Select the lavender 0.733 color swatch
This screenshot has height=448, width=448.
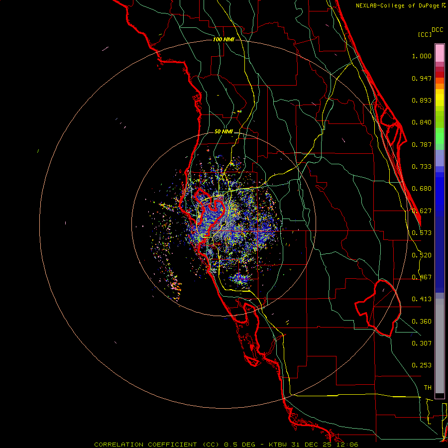[x=440, y=158]
